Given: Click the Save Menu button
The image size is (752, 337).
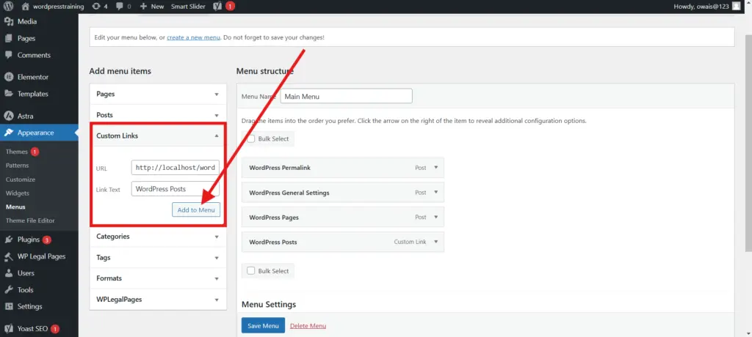Looking at the screenshot, I should (x=263, y=325).
